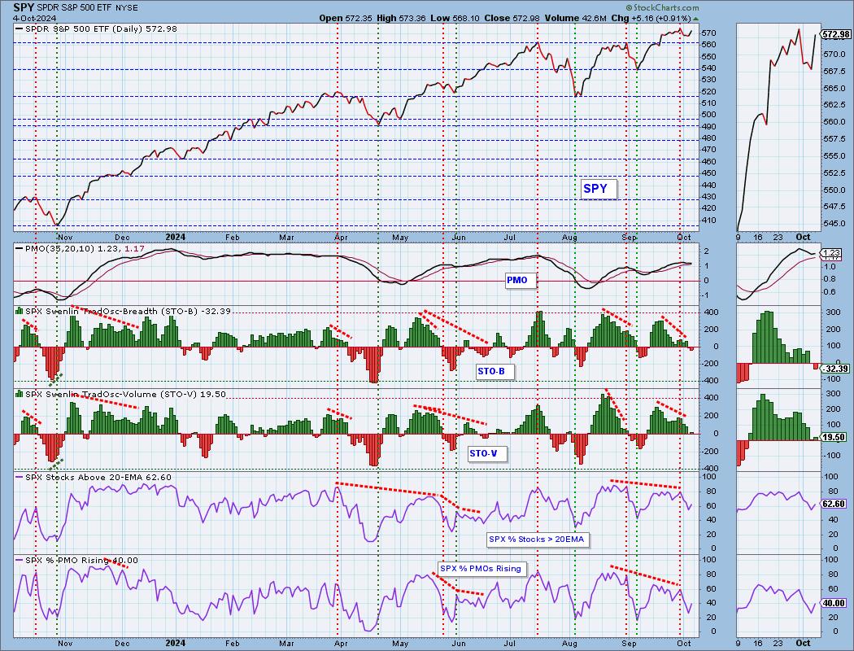The height and width of the screenshot is (651, 854).
Task: Click the Open 572.35 value
Action: [x=346, y=18]
